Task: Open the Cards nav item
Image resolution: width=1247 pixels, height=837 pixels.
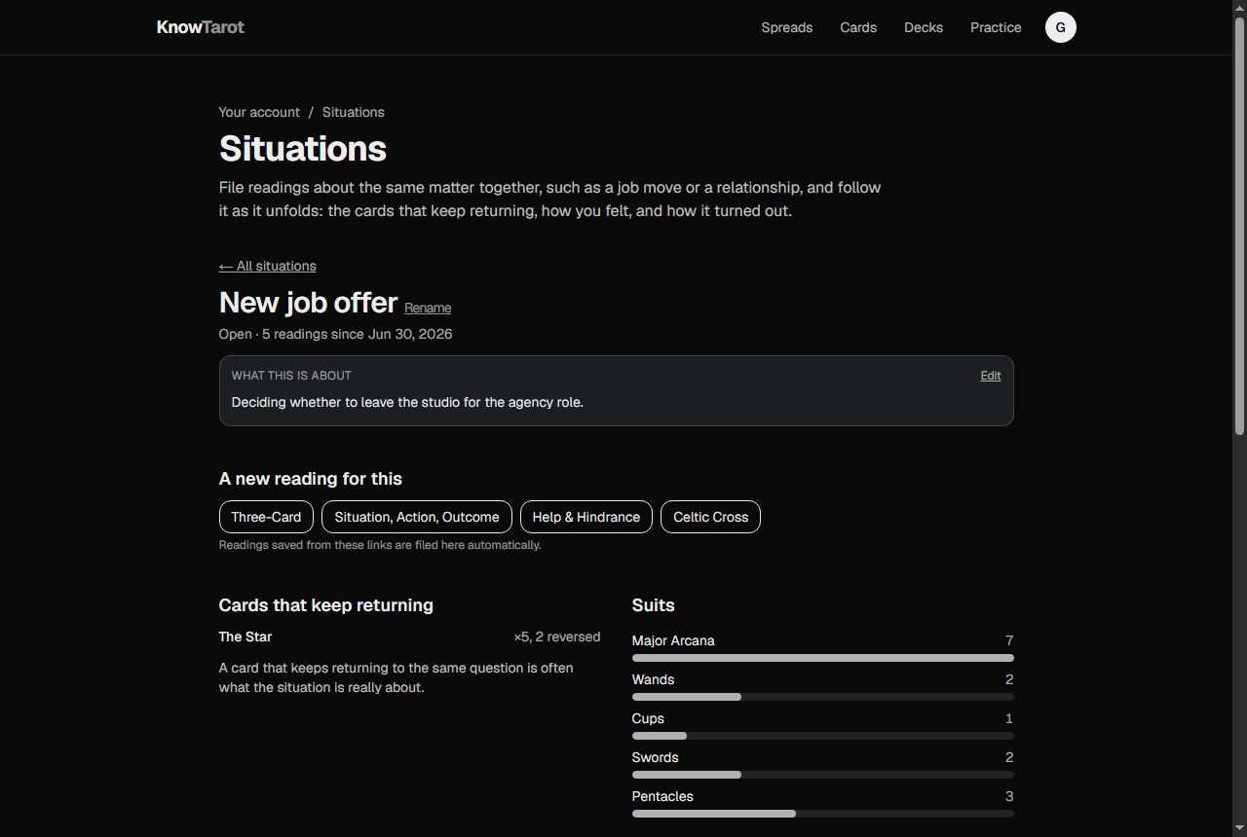Action: 858,27
